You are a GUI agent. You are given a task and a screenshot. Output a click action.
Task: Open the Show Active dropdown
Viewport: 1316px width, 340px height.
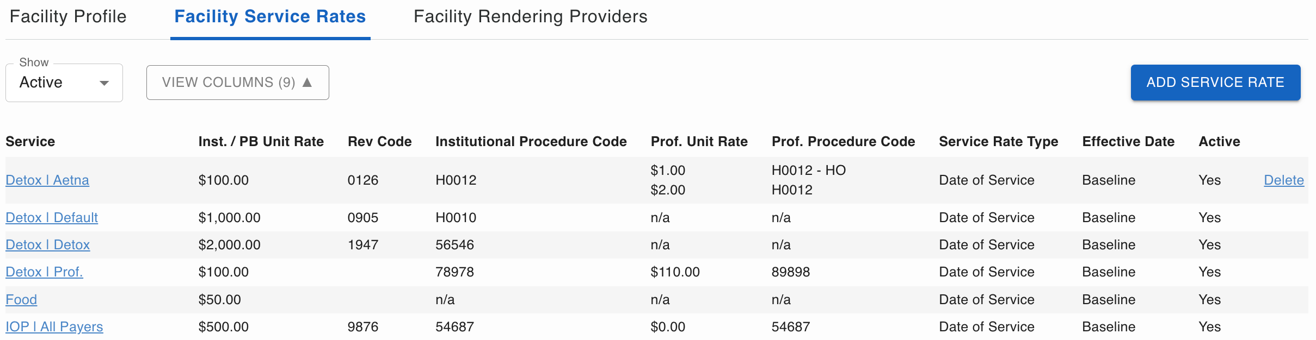[64, 83]
